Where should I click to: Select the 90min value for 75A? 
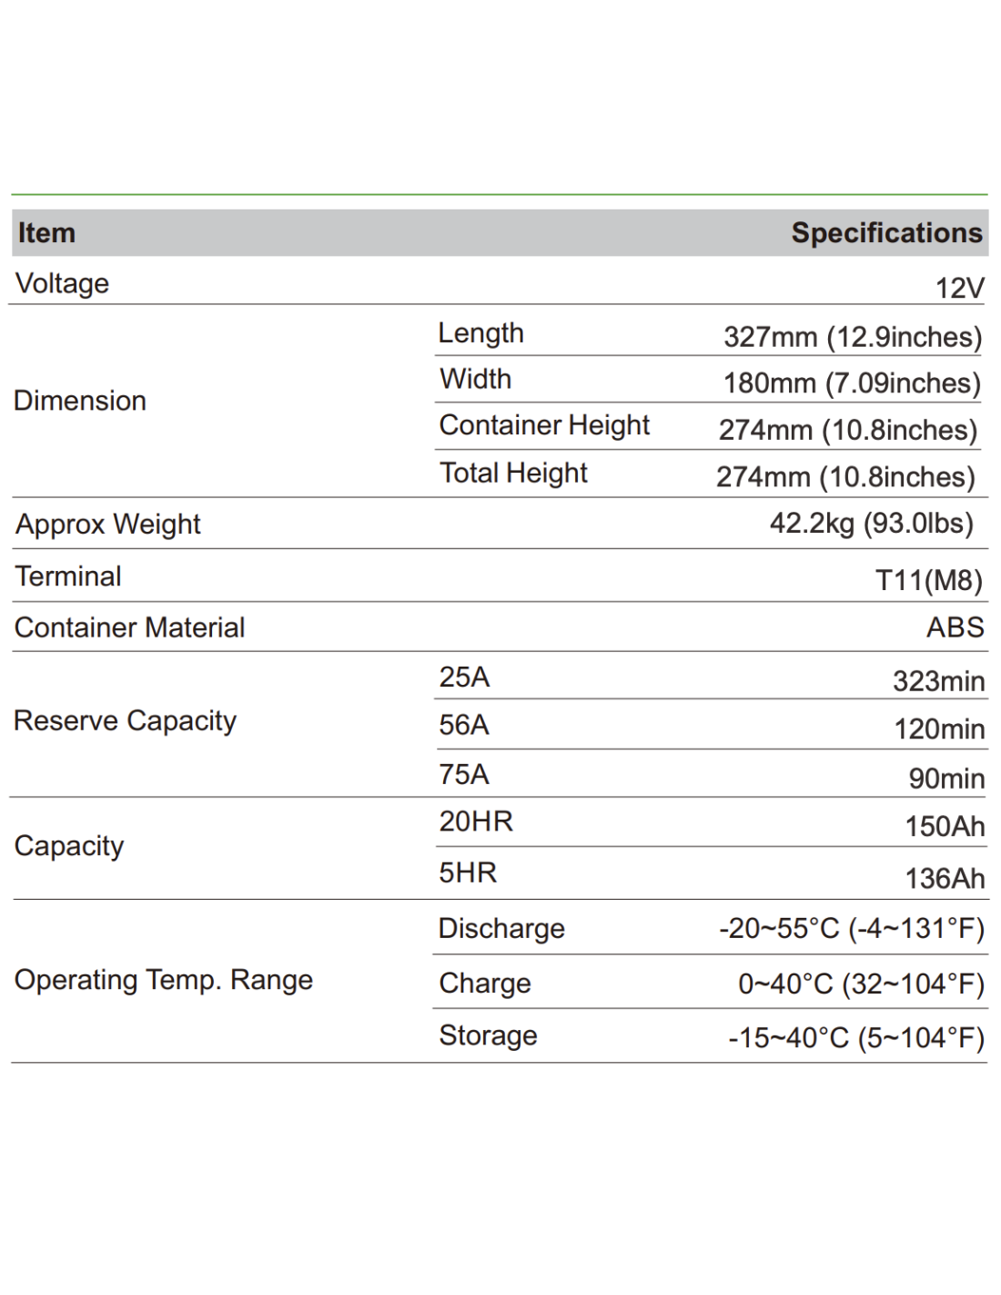(x=946, y=779)
